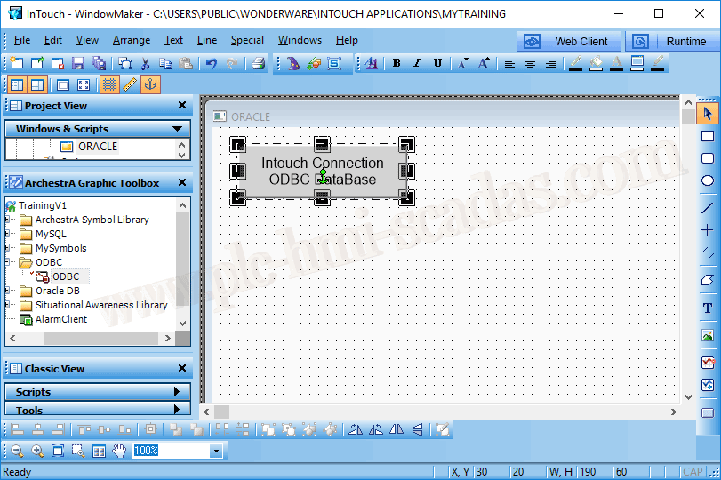Toggle Bold text formatting
Image resolution: width=721 pixels, height=480 pixels.
[x=397, y=63]
